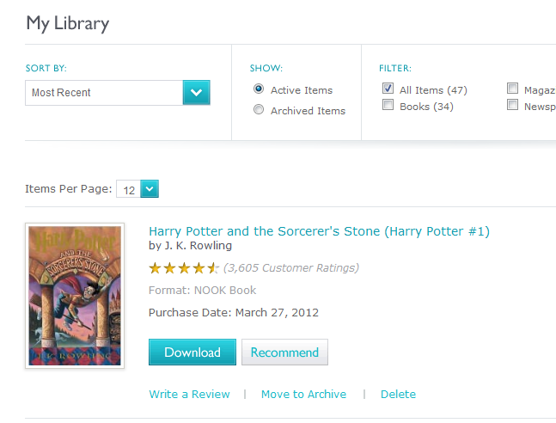Select the Active Items radio button
Viewport: 556px width, 423px height.
tap(259, 89)
